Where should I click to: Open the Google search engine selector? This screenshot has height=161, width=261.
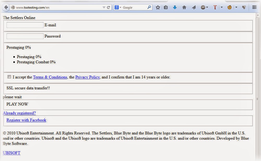click(x=118, y=8)
